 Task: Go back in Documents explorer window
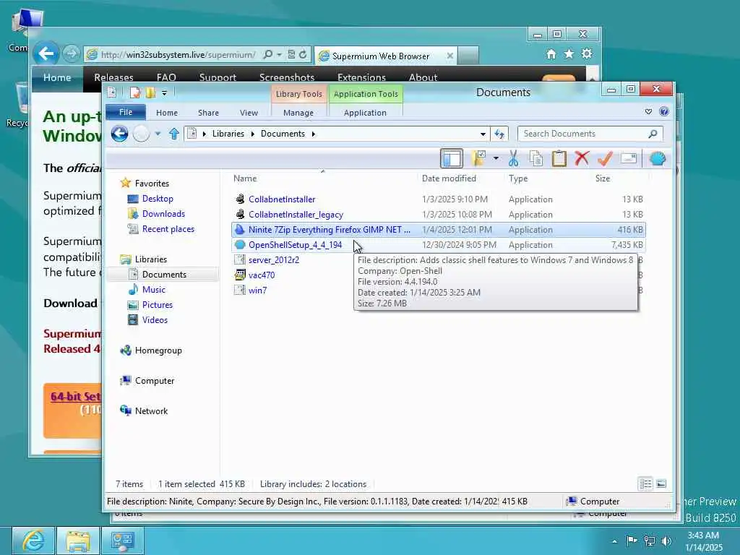coord(119,134)
